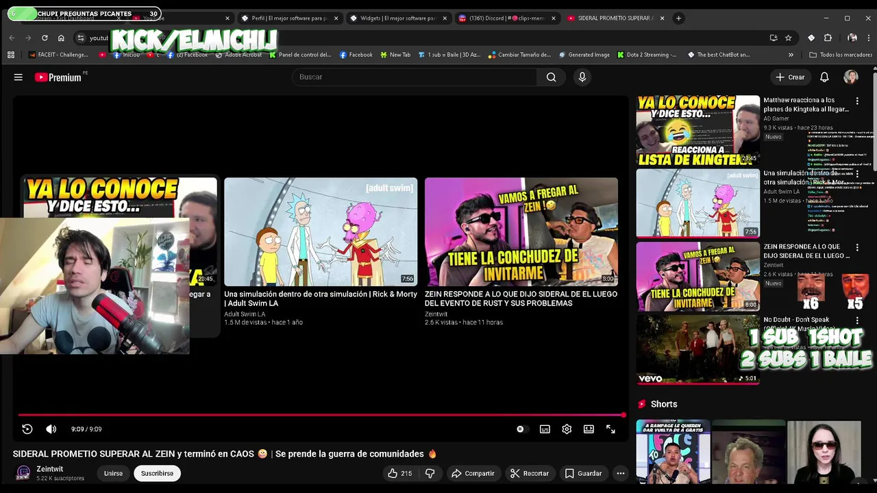Subscribe with the Suscribirse button
This screenshot has width=877, height=493.
(x=157, y=473)
